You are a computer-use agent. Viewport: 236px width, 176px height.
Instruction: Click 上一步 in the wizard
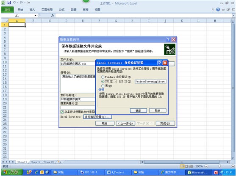pyautogui.click(x=125, y=124)
